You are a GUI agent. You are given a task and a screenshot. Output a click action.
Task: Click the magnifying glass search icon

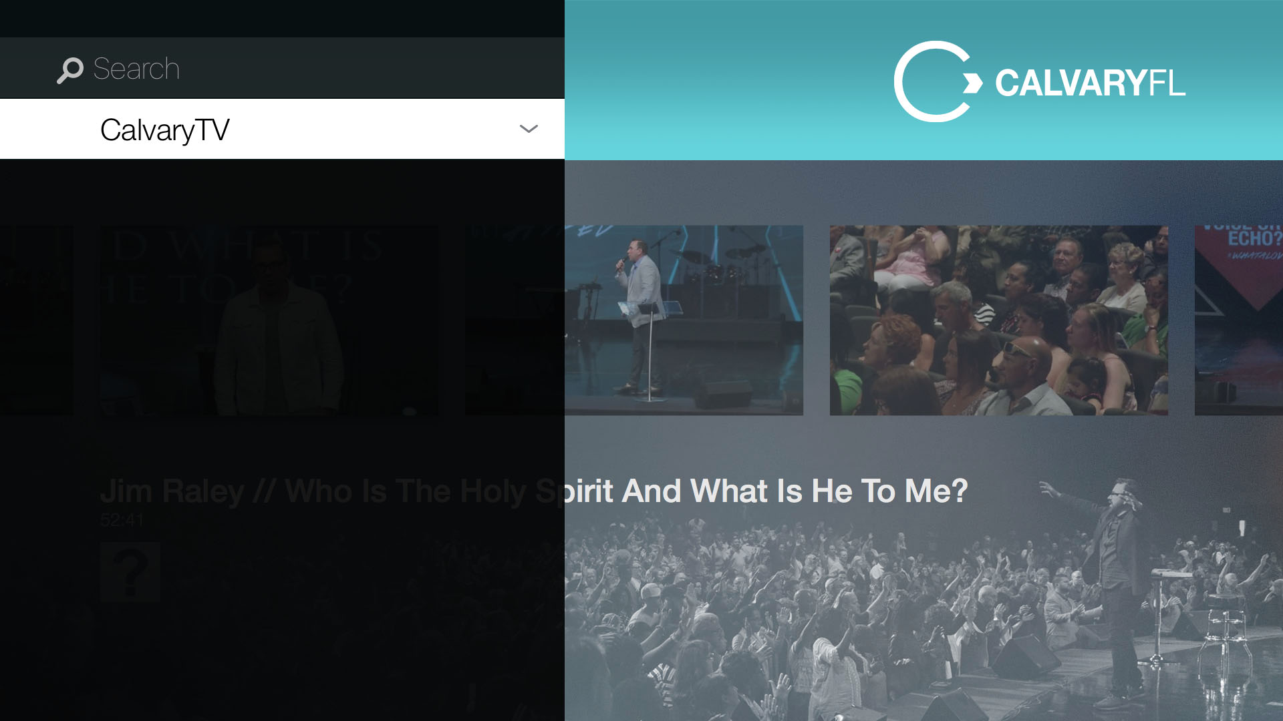pos(70,69)
